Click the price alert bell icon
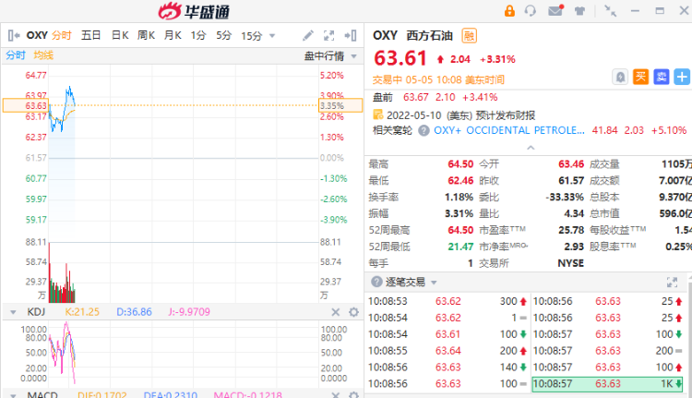This screenshot has width=692, height=398. 621,77
